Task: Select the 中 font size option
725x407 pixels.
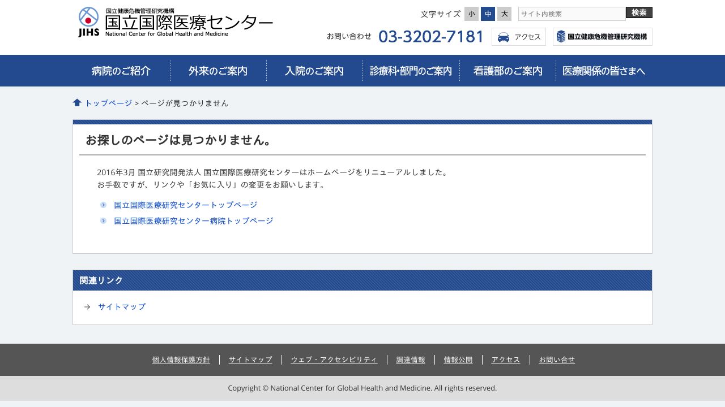Action: pos(488,14)
